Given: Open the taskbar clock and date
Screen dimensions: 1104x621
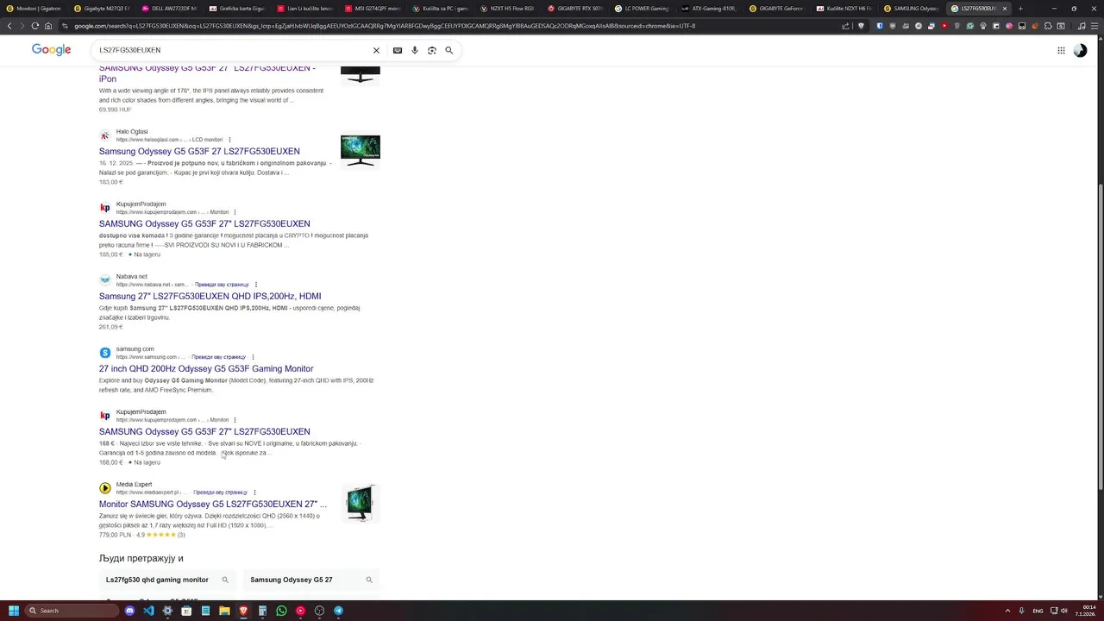Looking at the screenshot, I should point(1086,611).
